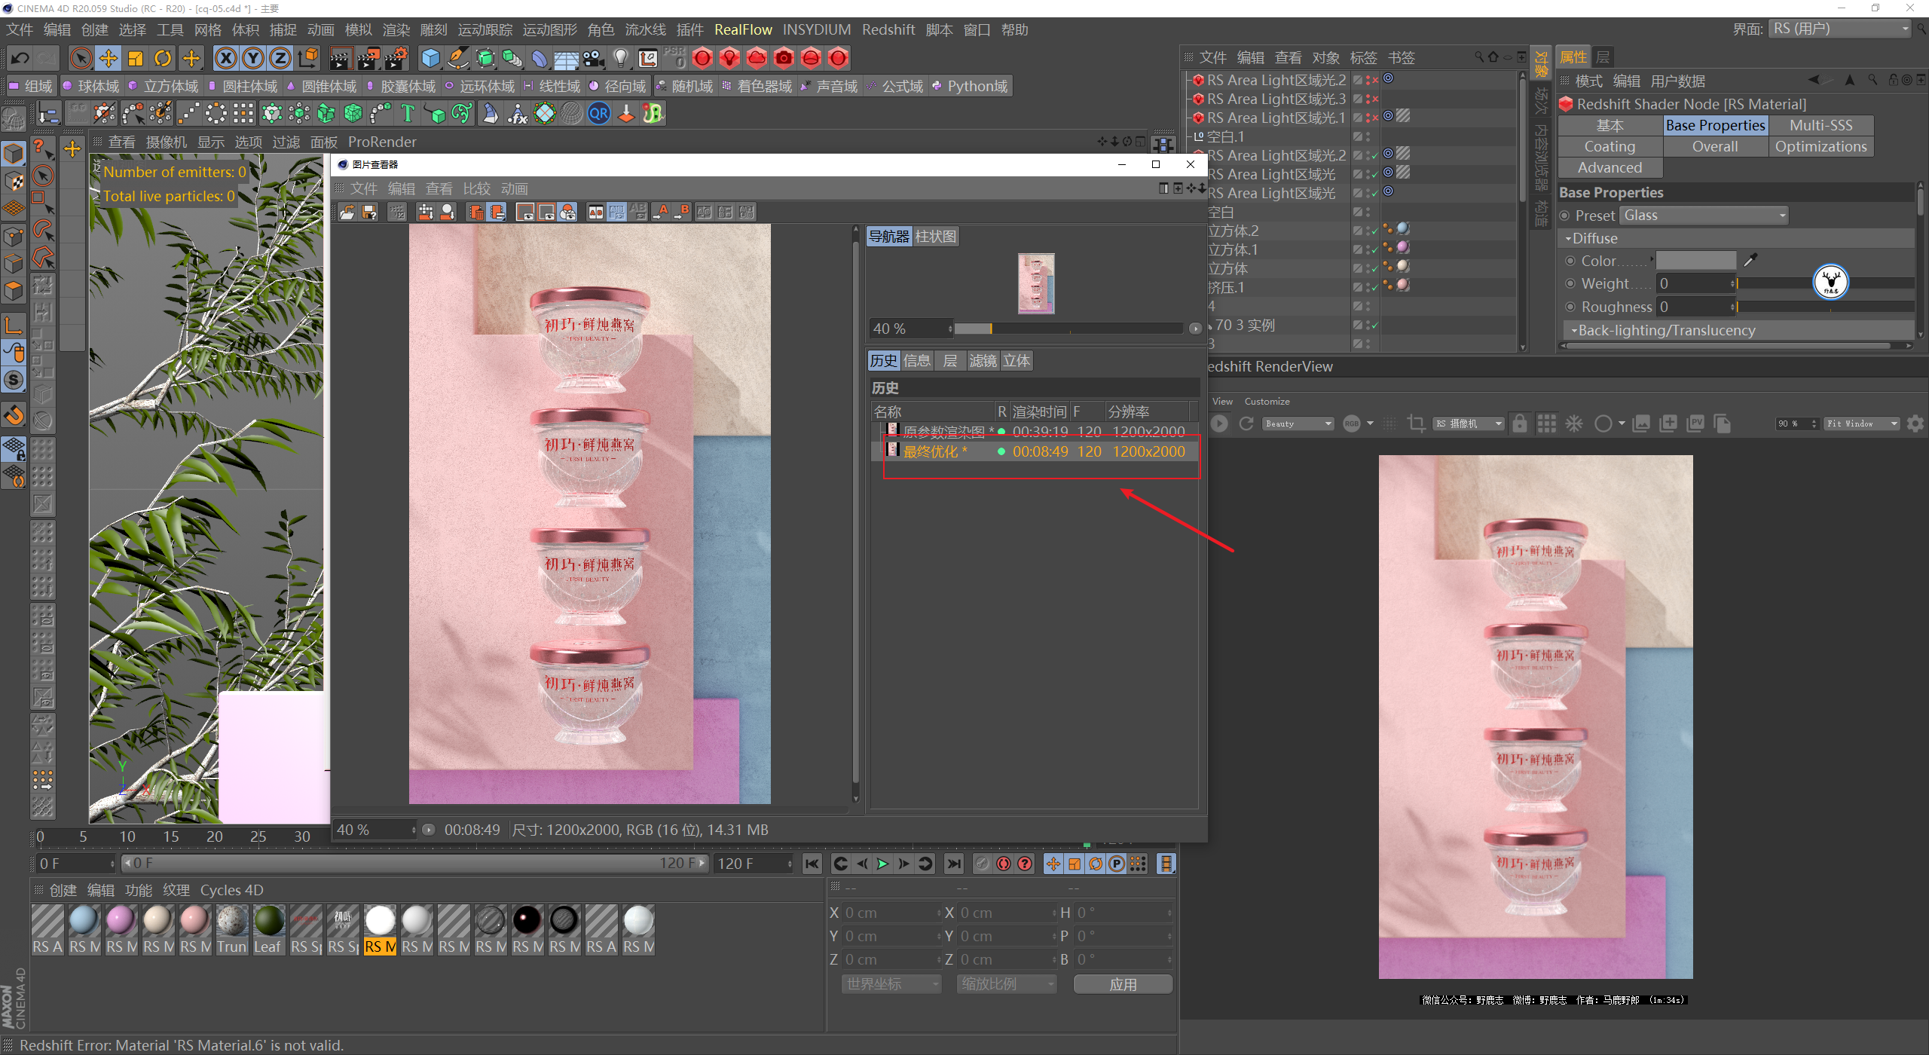Switch to 柱状图 histogram tab
This screenshot has height=1055, width=1929.
click(x=935, y=236)
